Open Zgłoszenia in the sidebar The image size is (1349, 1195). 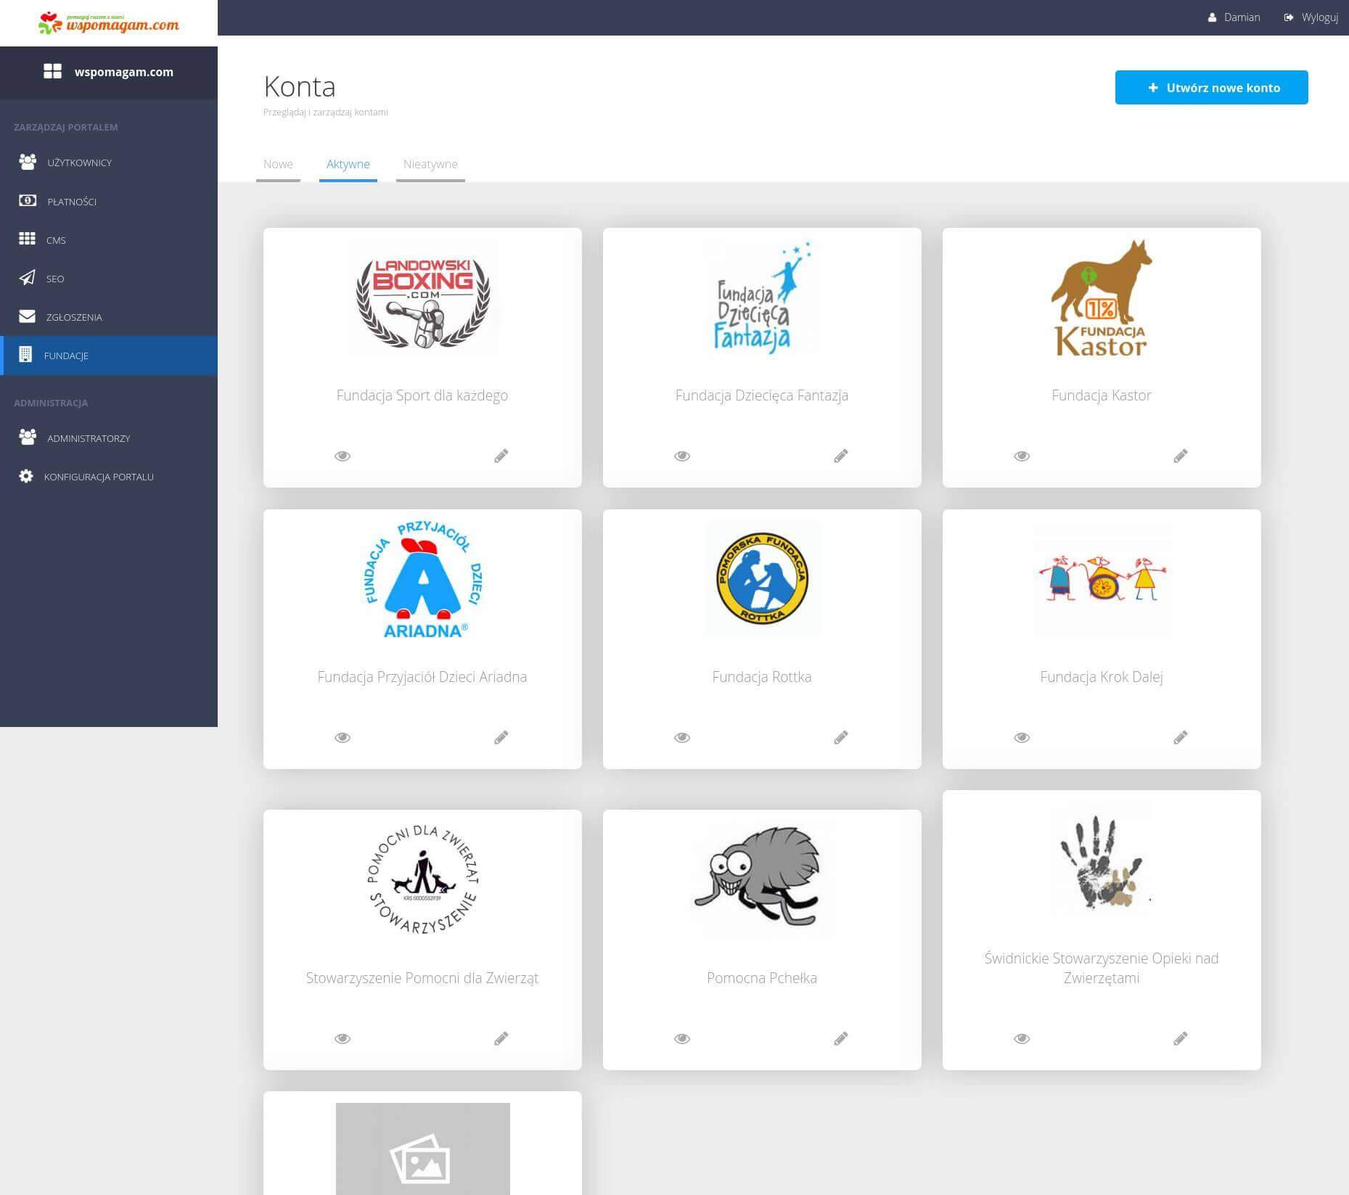[74, 317]
